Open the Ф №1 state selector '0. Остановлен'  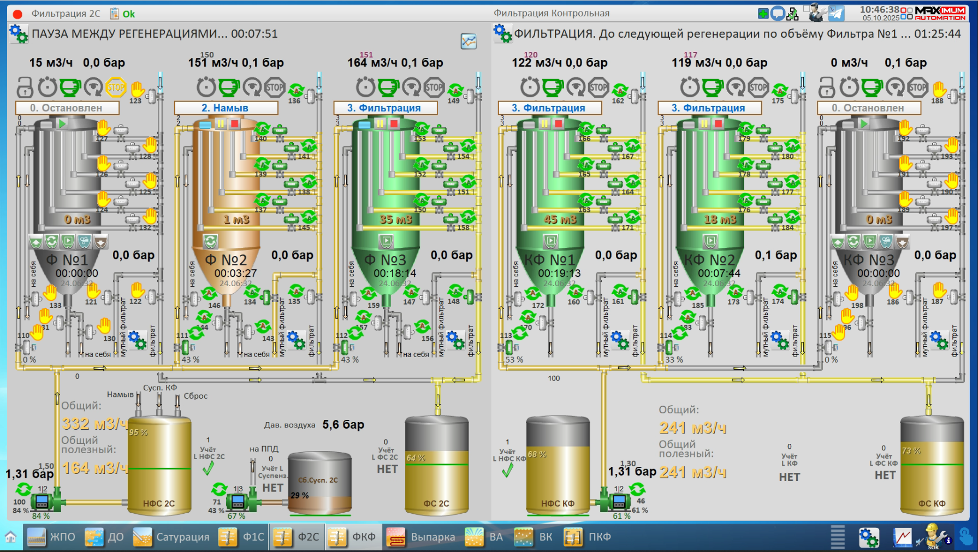pos(67,108)
